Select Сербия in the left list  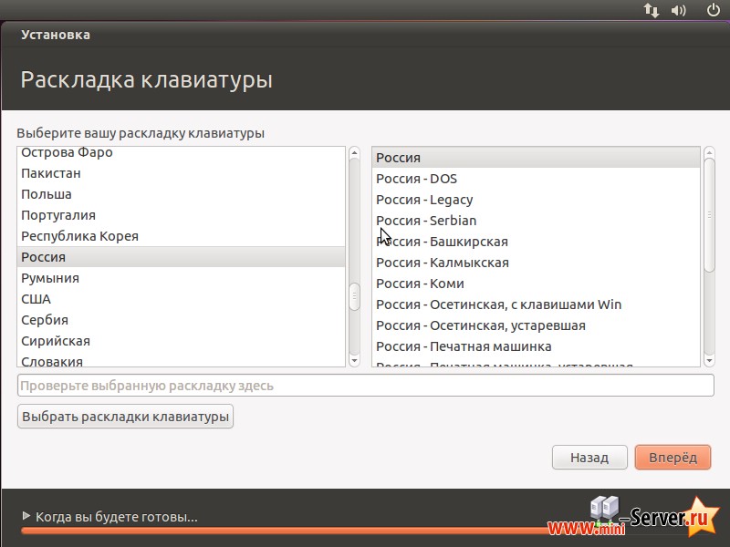click(x=45, y=320)
